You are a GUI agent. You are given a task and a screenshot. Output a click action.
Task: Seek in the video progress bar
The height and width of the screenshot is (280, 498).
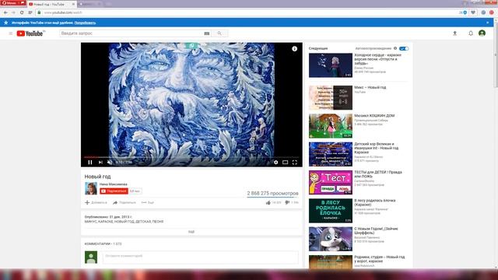coord(191,157)
